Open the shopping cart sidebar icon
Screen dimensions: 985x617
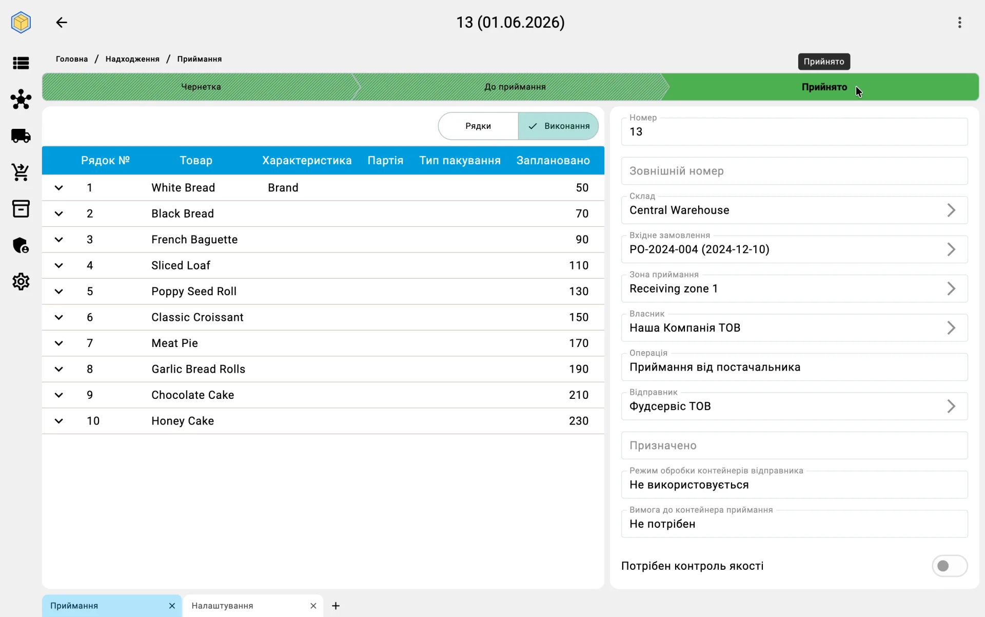coord(21,172)
